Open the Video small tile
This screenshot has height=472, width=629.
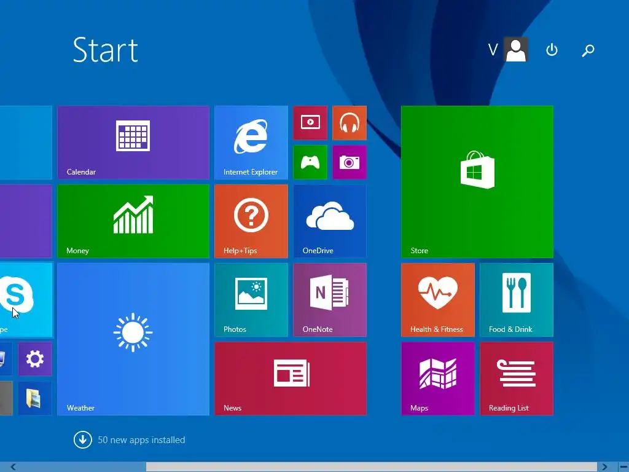click(310, 123)
